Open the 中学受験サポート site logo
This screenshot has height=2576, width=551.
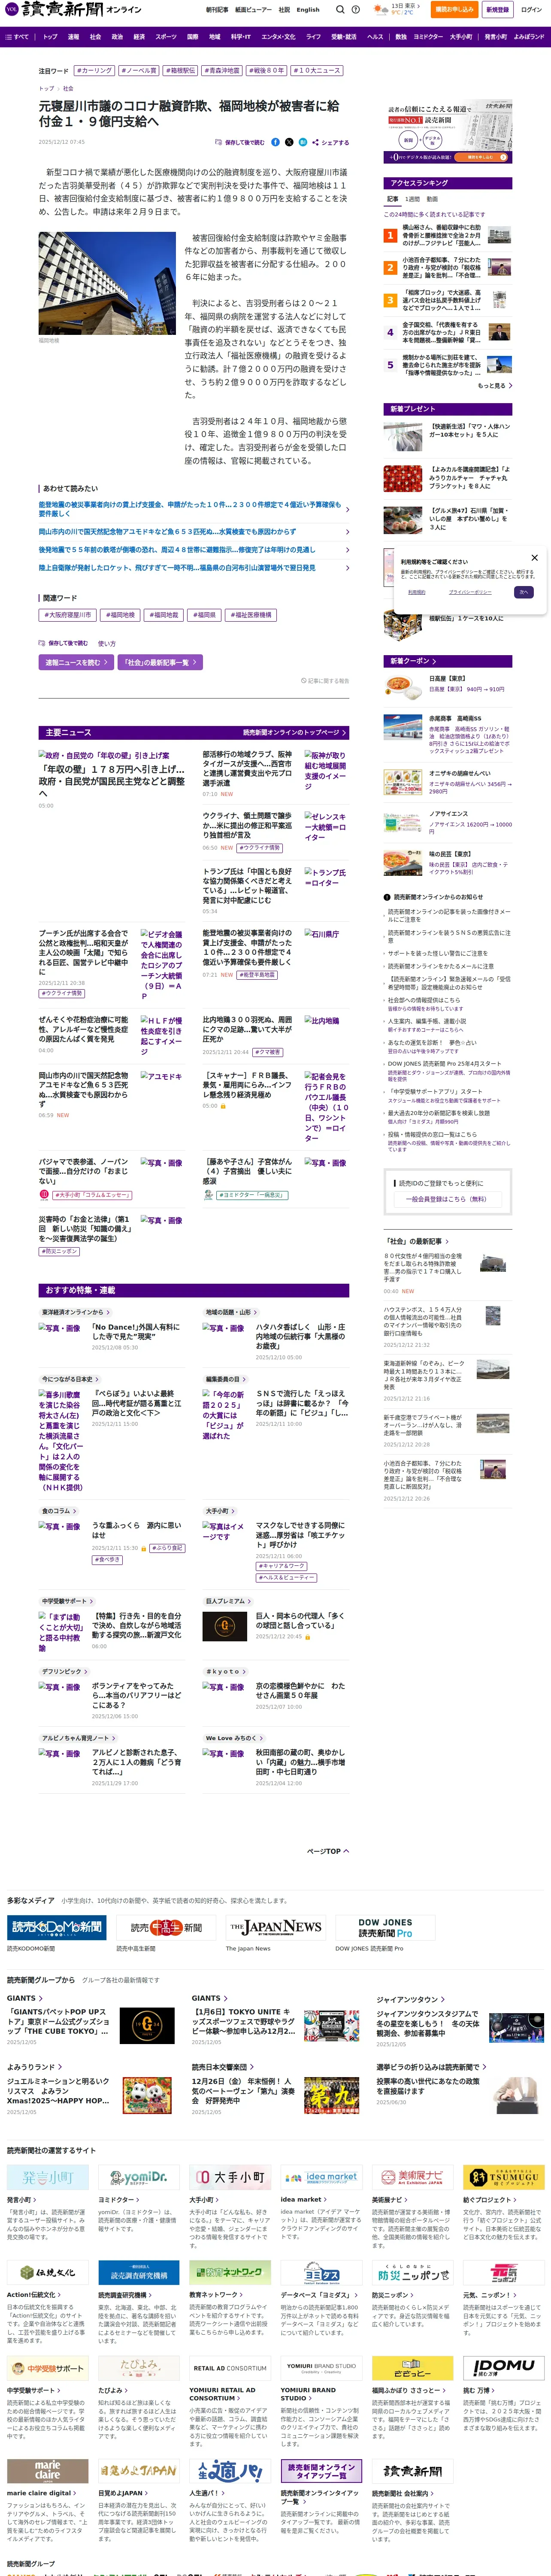[x=48, y=2368]
